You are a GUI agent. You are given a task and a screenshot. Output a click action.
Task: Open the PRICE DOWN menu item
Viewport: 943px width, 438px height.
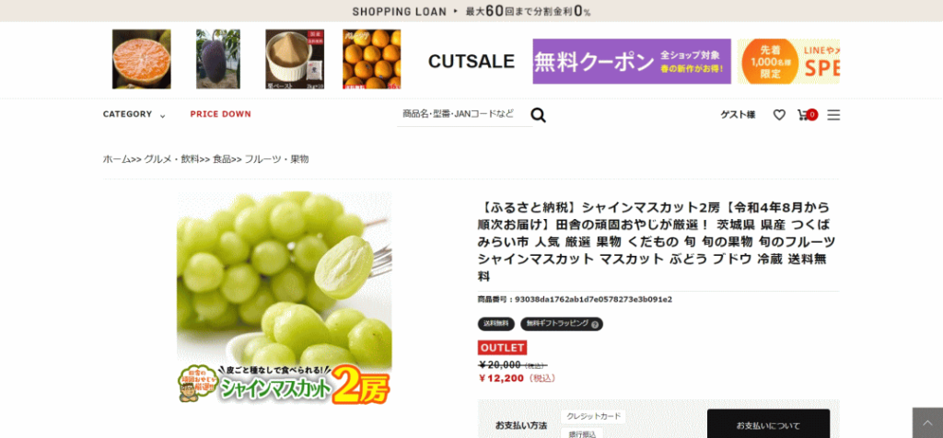[221, 114]
